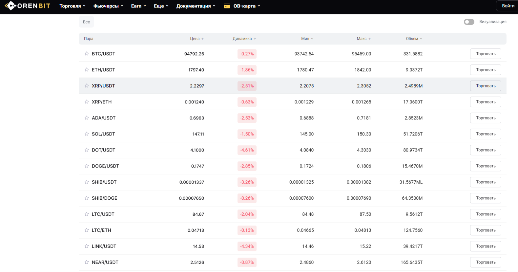Click the star beside SHIB/DOGE
The height and width of the screenshot is (272, 518).
click(87, 198)
